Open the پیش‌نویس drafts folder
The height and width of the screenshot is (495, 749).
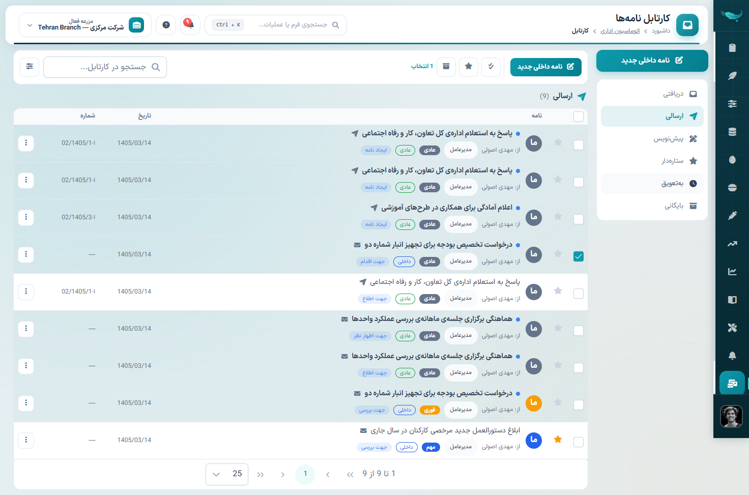click(652, 138)
